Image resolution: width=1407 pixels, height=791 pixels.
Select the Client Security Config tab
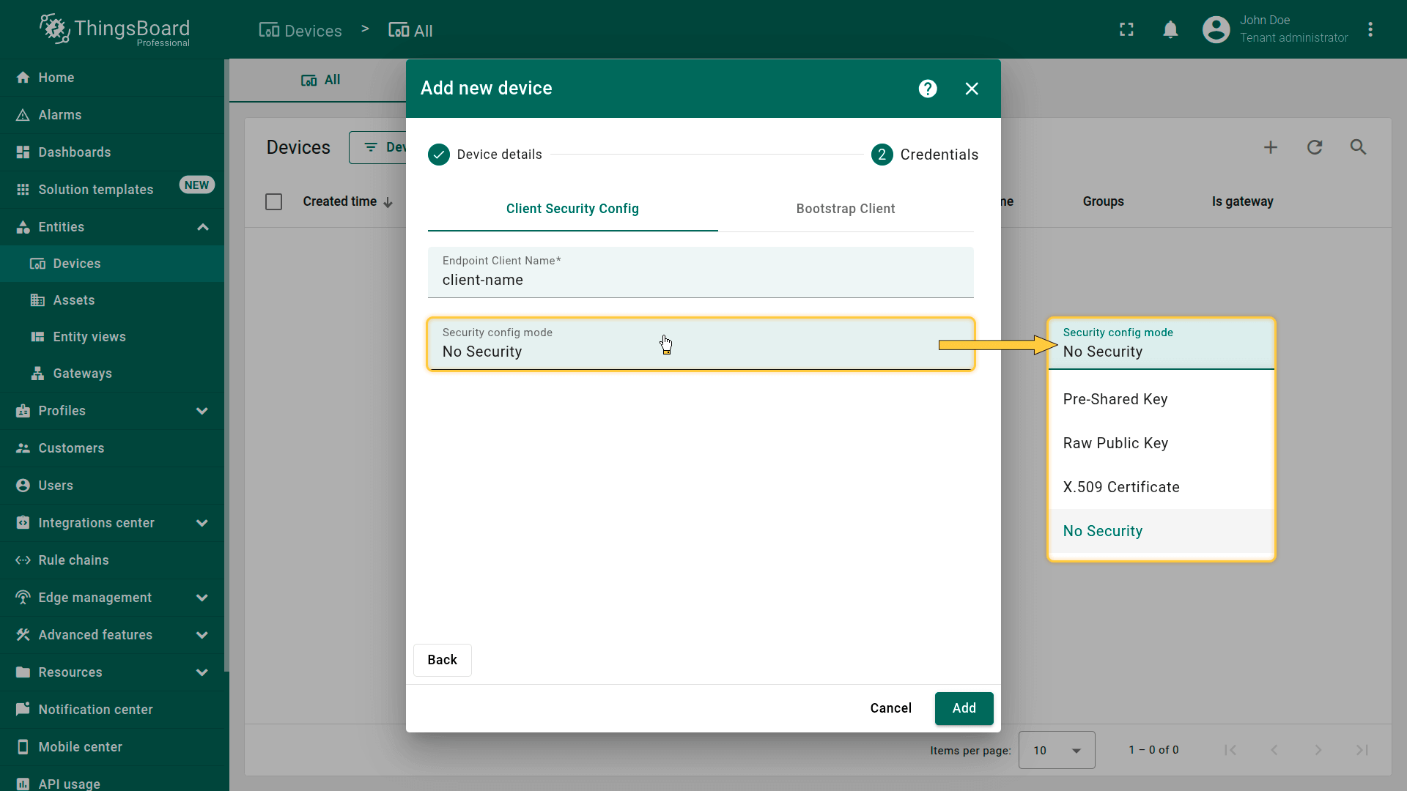(x=572, y=209)
